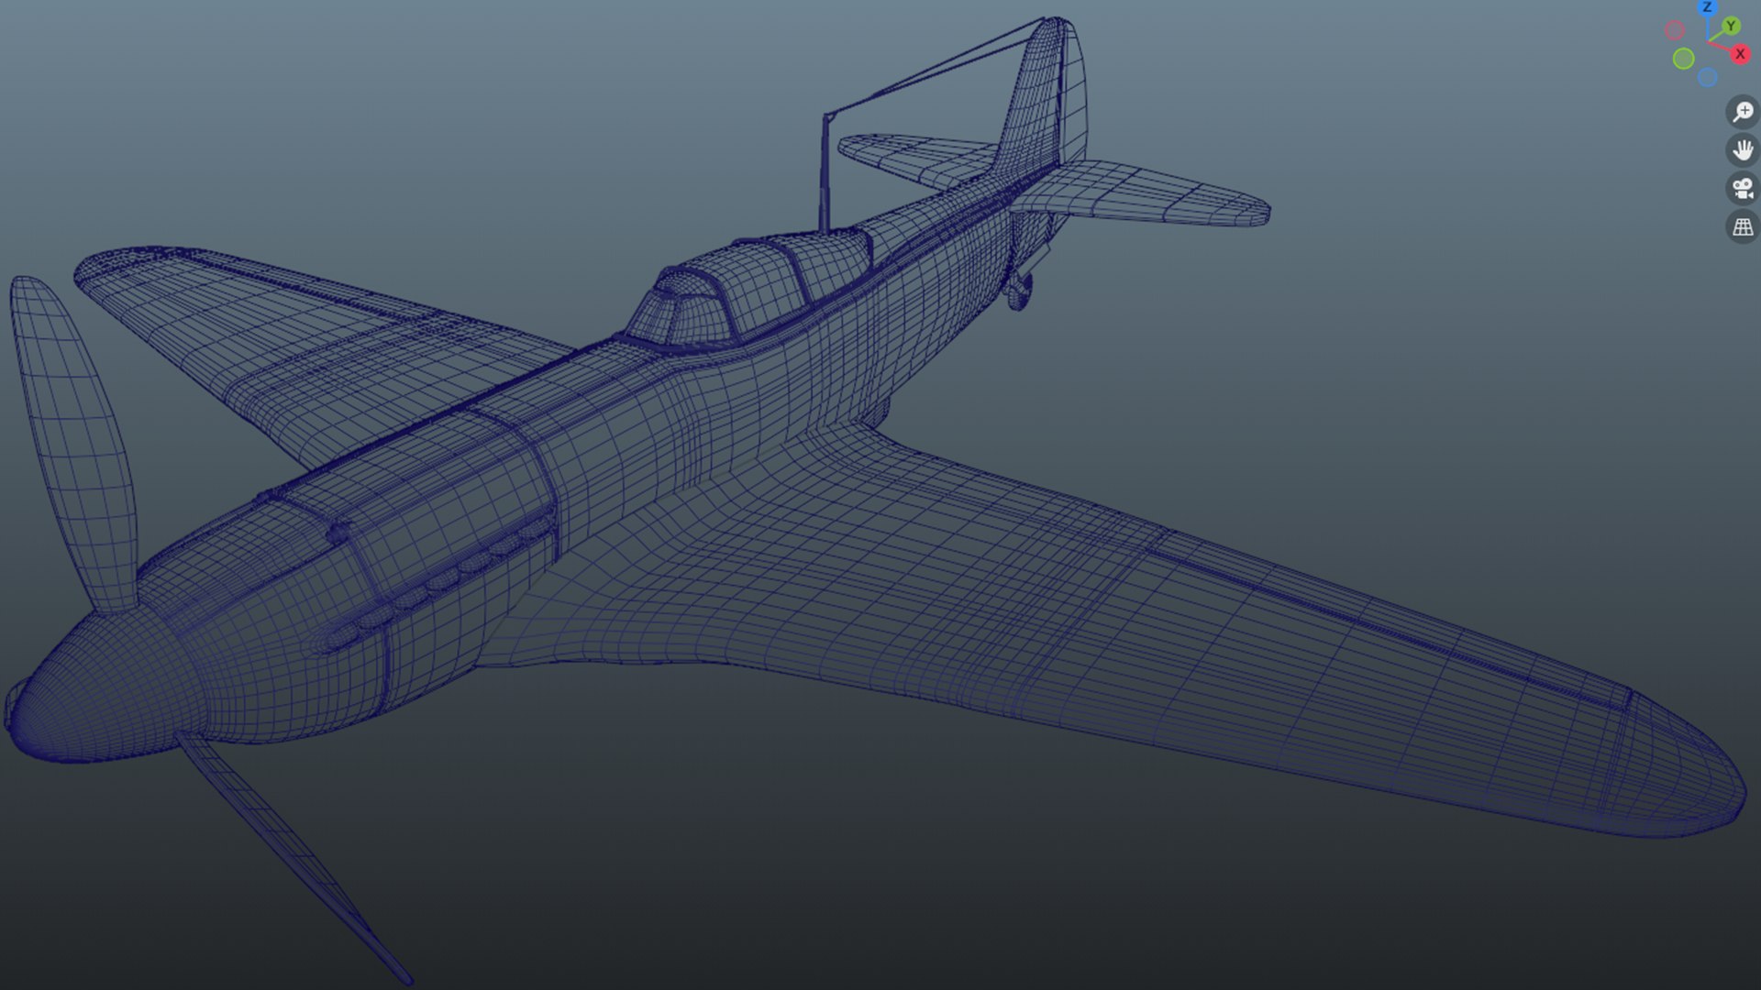Snap view to the negative Y axis circle
Viewport: 1761px width, 990px height.
pyautogui.click(x=1683, y=59)
